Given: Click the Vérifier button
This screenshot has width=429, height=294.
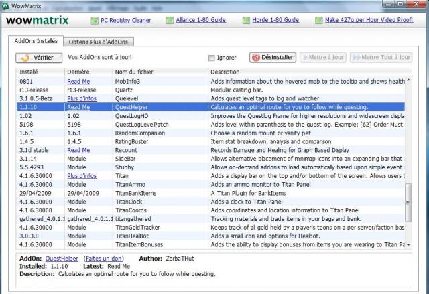Looking at the screenshot, I should tap(39, 58).
